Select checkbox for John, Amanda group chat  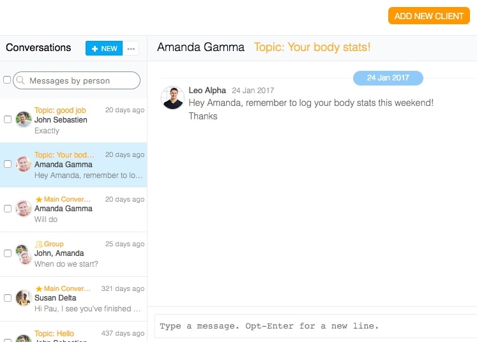point(8,253)
